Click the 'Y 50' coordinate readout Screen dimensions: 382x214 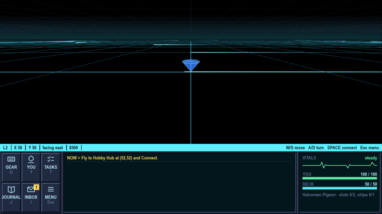click(32, 148)
